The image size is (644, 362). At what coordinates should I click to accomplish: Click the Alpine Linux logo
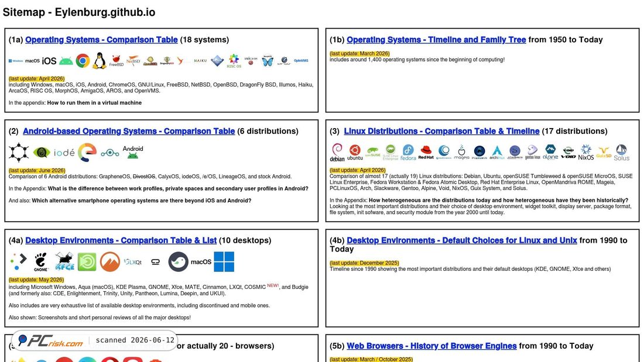550,152
